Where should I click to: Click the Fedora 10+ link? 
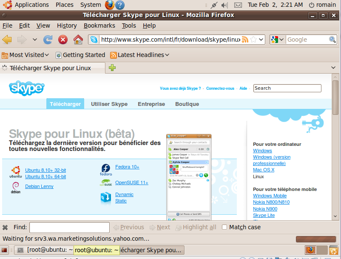(127, 167)
